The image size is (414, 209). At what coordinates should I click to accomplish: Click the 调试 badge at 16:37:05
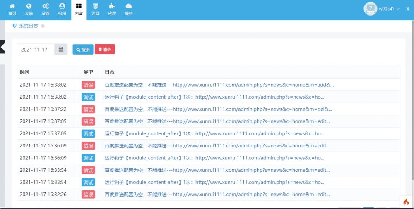88,134
